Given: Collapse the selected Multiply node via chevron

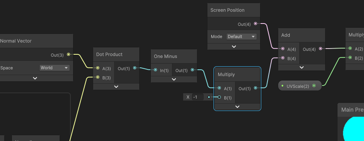Looking at the screenshot, I should [x=237, y=107].
